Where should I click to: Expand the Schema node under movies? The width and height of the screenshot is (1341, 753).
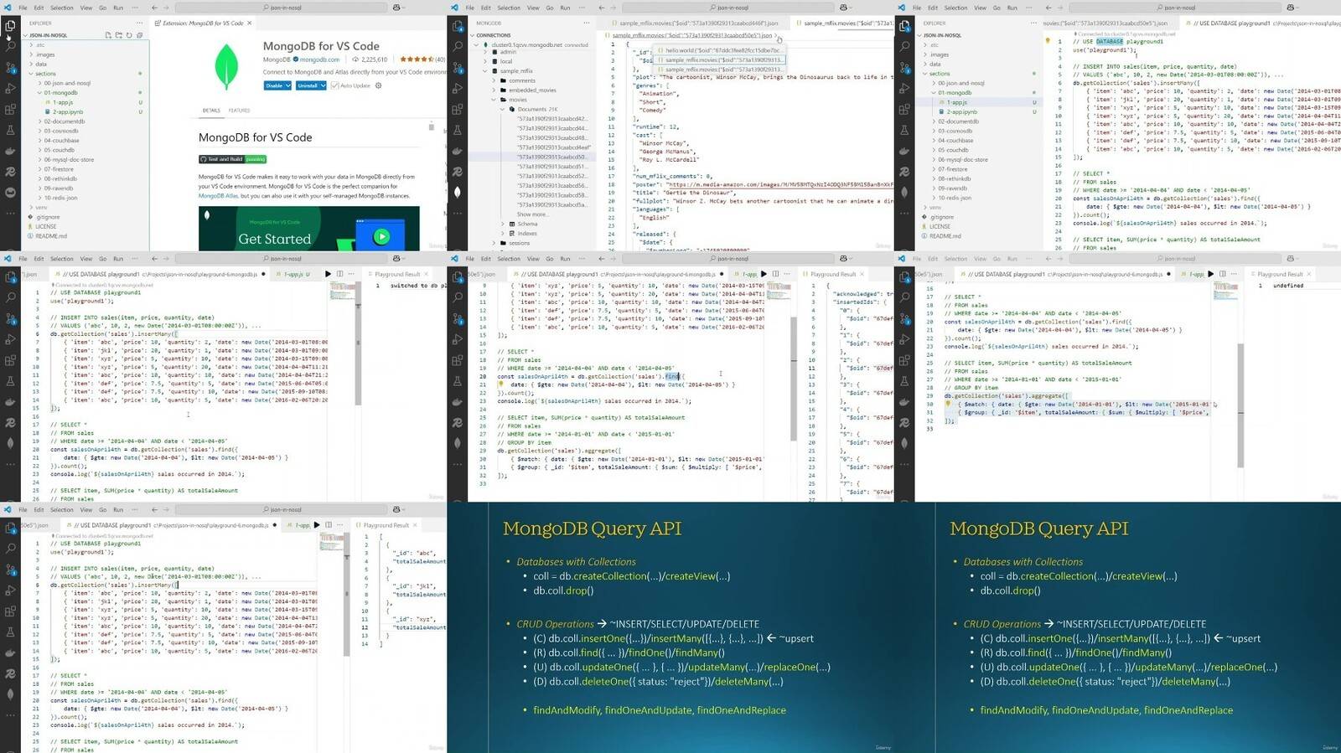[x=503, y=224]
